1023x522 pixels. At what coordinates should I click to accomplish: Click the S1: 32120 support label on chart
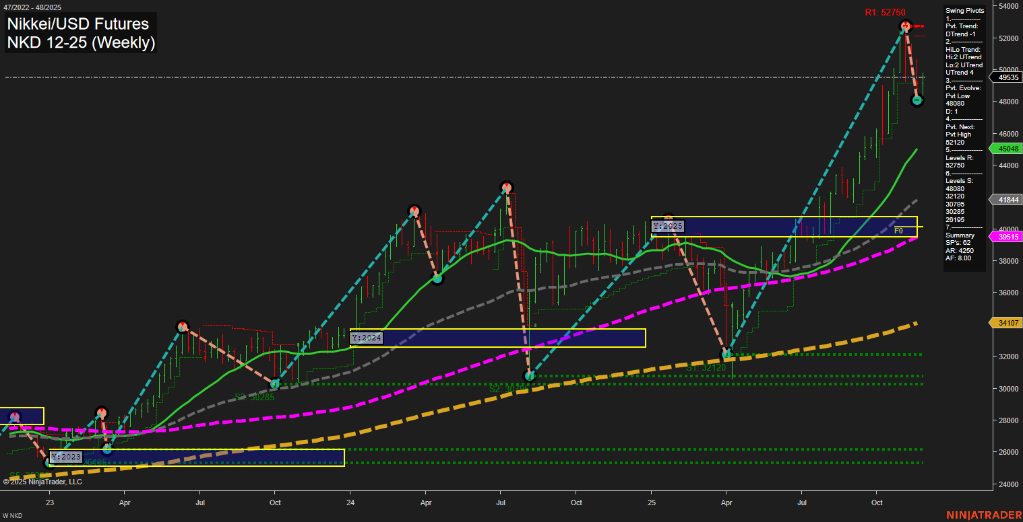(x=706, y=368)
